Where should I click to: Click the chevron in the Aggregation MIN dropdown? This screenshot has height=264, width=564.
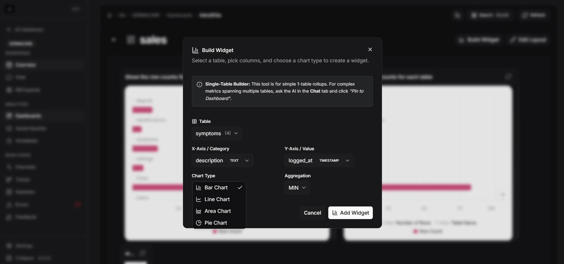pyautogui.click(x=304, y=188)
